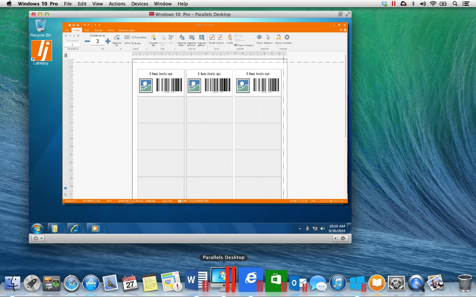Open the Layout tool

tap(127, 40)
